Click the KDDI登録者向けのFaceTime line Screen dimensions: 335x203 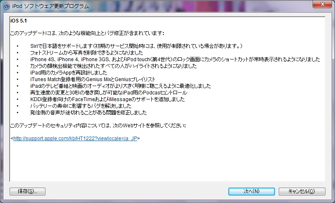point(107,99)
